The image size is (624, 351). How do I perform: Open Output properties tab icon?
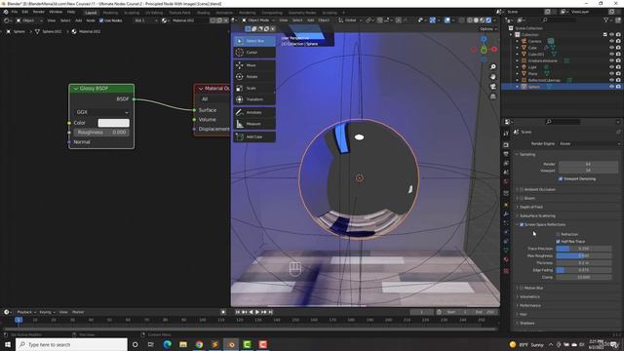506,154
